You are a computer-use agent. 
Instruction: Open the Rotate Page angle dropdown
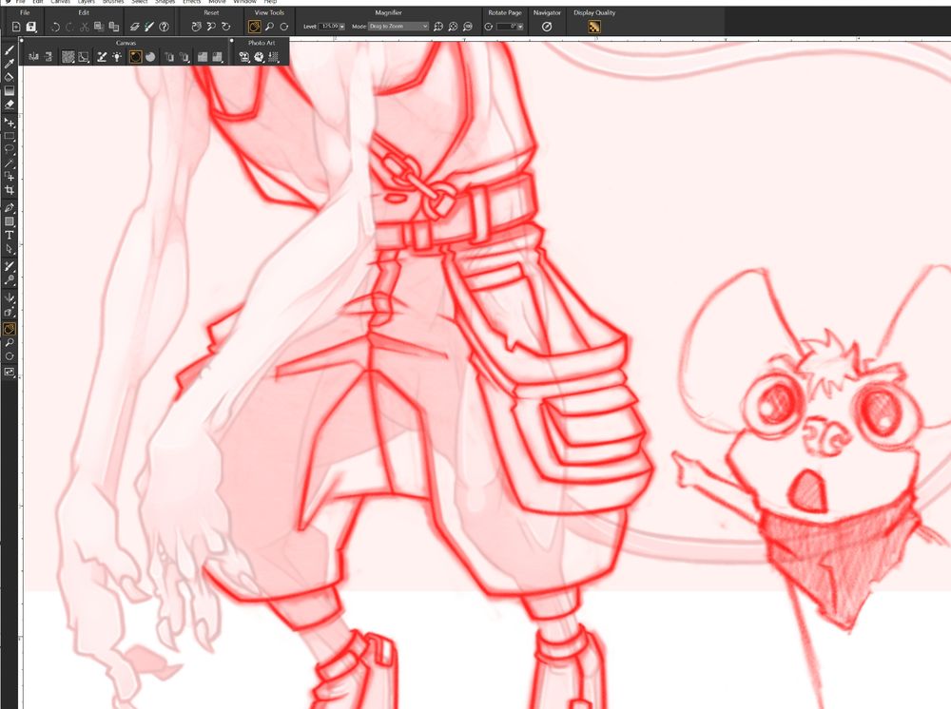pyautogui.click(x=520, y=27)
